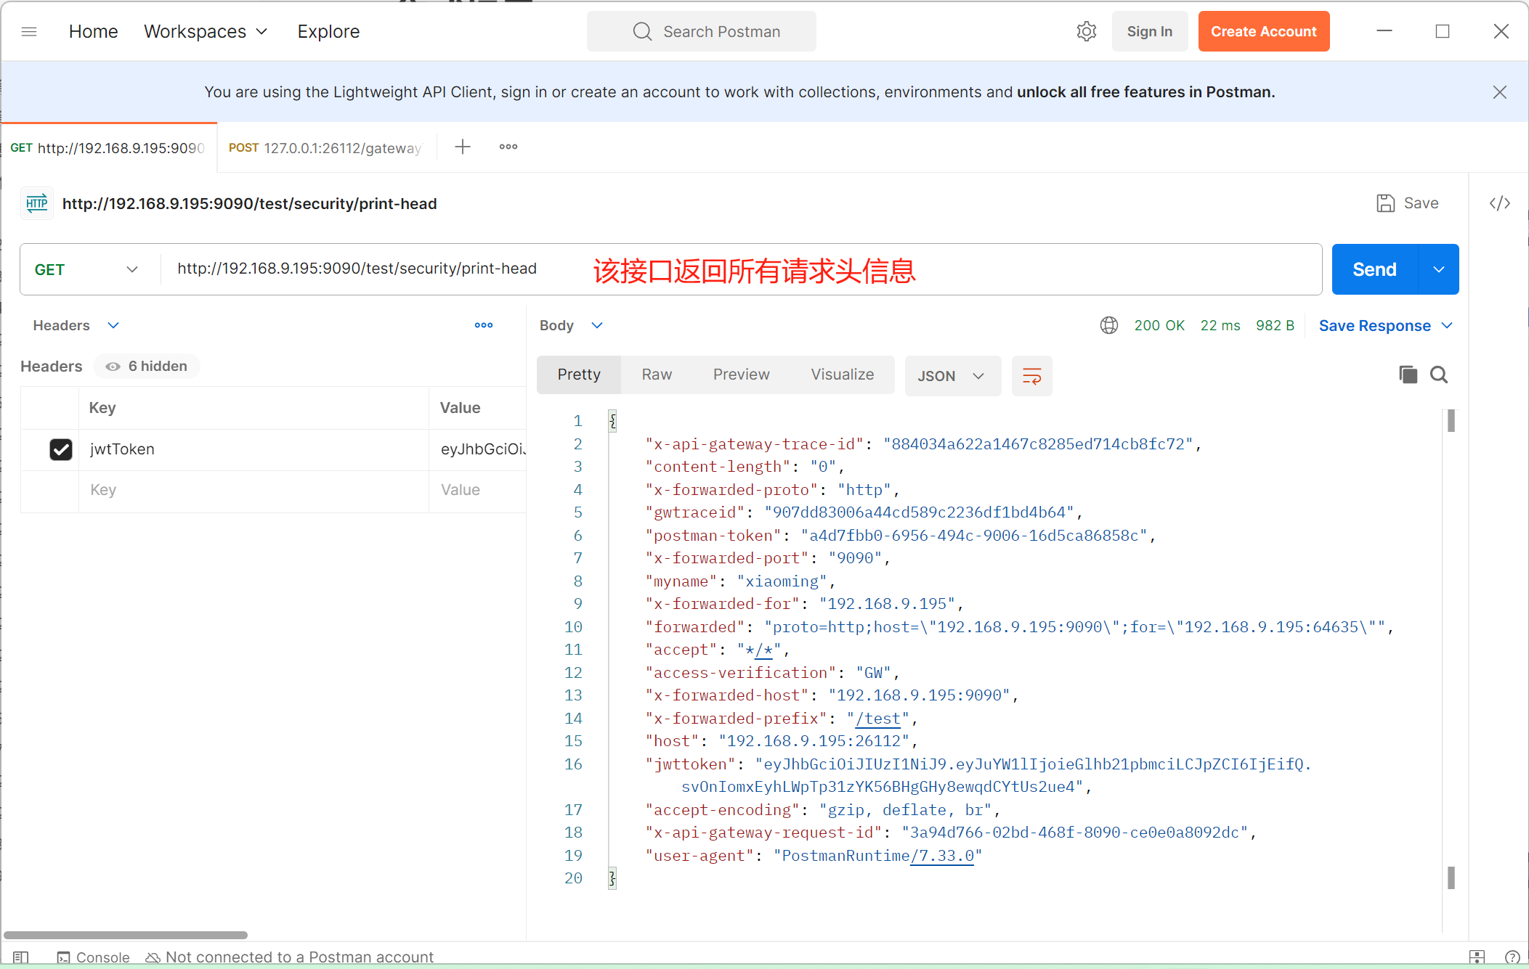Expand the JSON format dropdown
The image size is (1529, 969).
[952, 376]
